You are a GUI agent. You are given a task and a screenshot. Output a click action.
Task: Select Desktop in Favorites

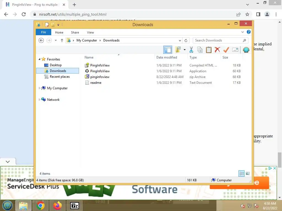[x=56, y=65]
